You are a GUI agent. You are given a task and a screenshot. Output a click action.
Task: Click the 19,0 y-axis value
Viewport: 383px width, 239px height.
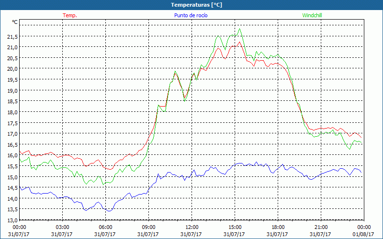(12, 91)
